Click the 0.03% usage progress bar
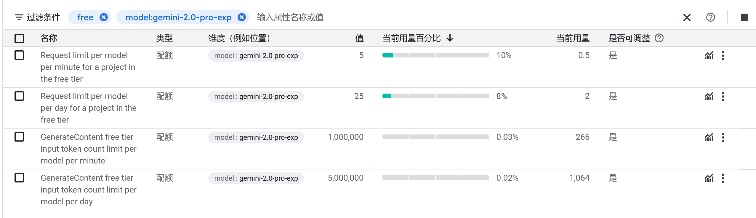 435,137
